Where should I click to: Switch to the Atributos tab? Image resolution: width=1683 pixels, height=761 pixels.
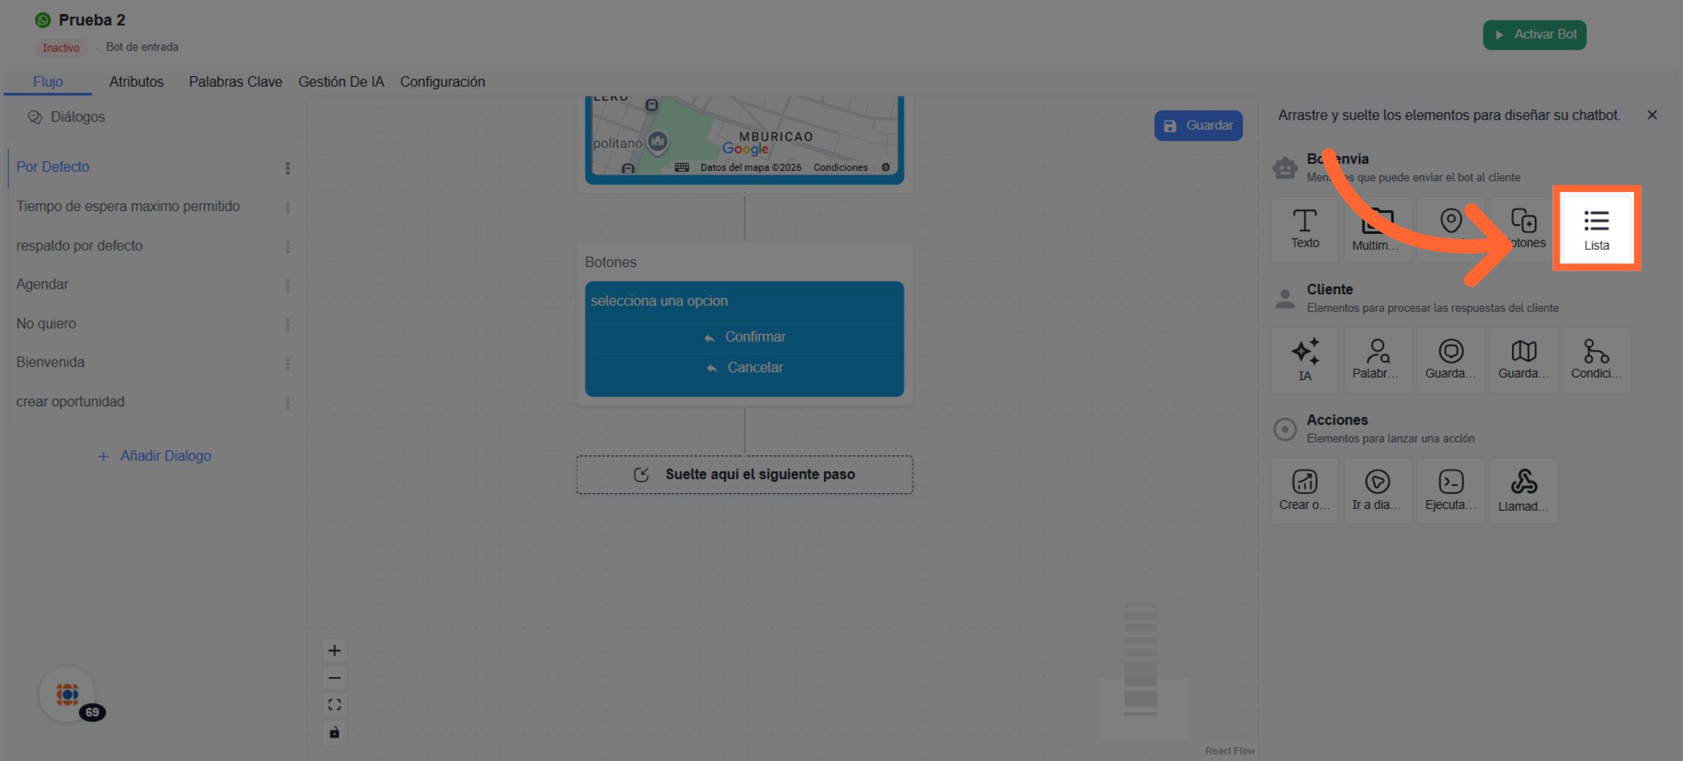136,82
